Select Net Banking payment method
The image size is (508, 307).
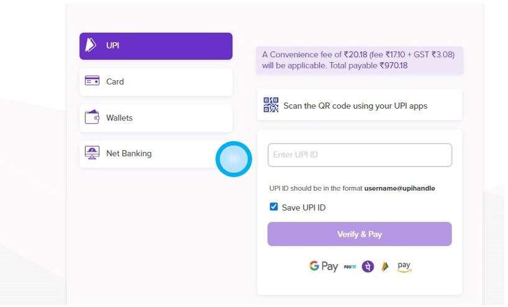click(129, 153)
